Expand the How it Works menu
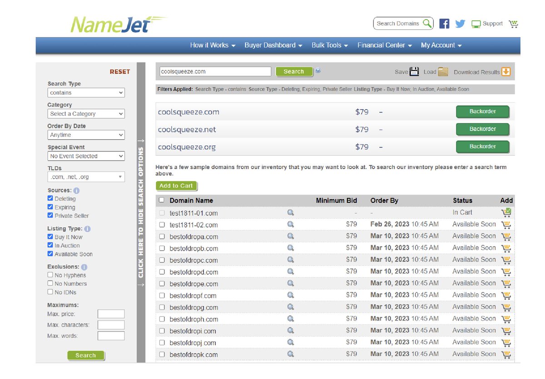545x379 pixels. pos(213,45)
